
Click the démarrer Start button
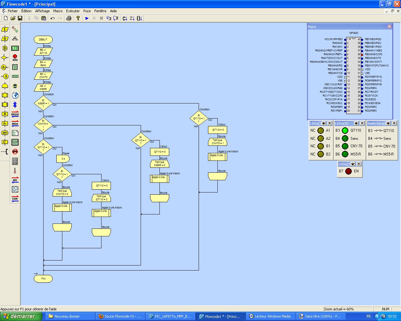[x=21, y=316]
